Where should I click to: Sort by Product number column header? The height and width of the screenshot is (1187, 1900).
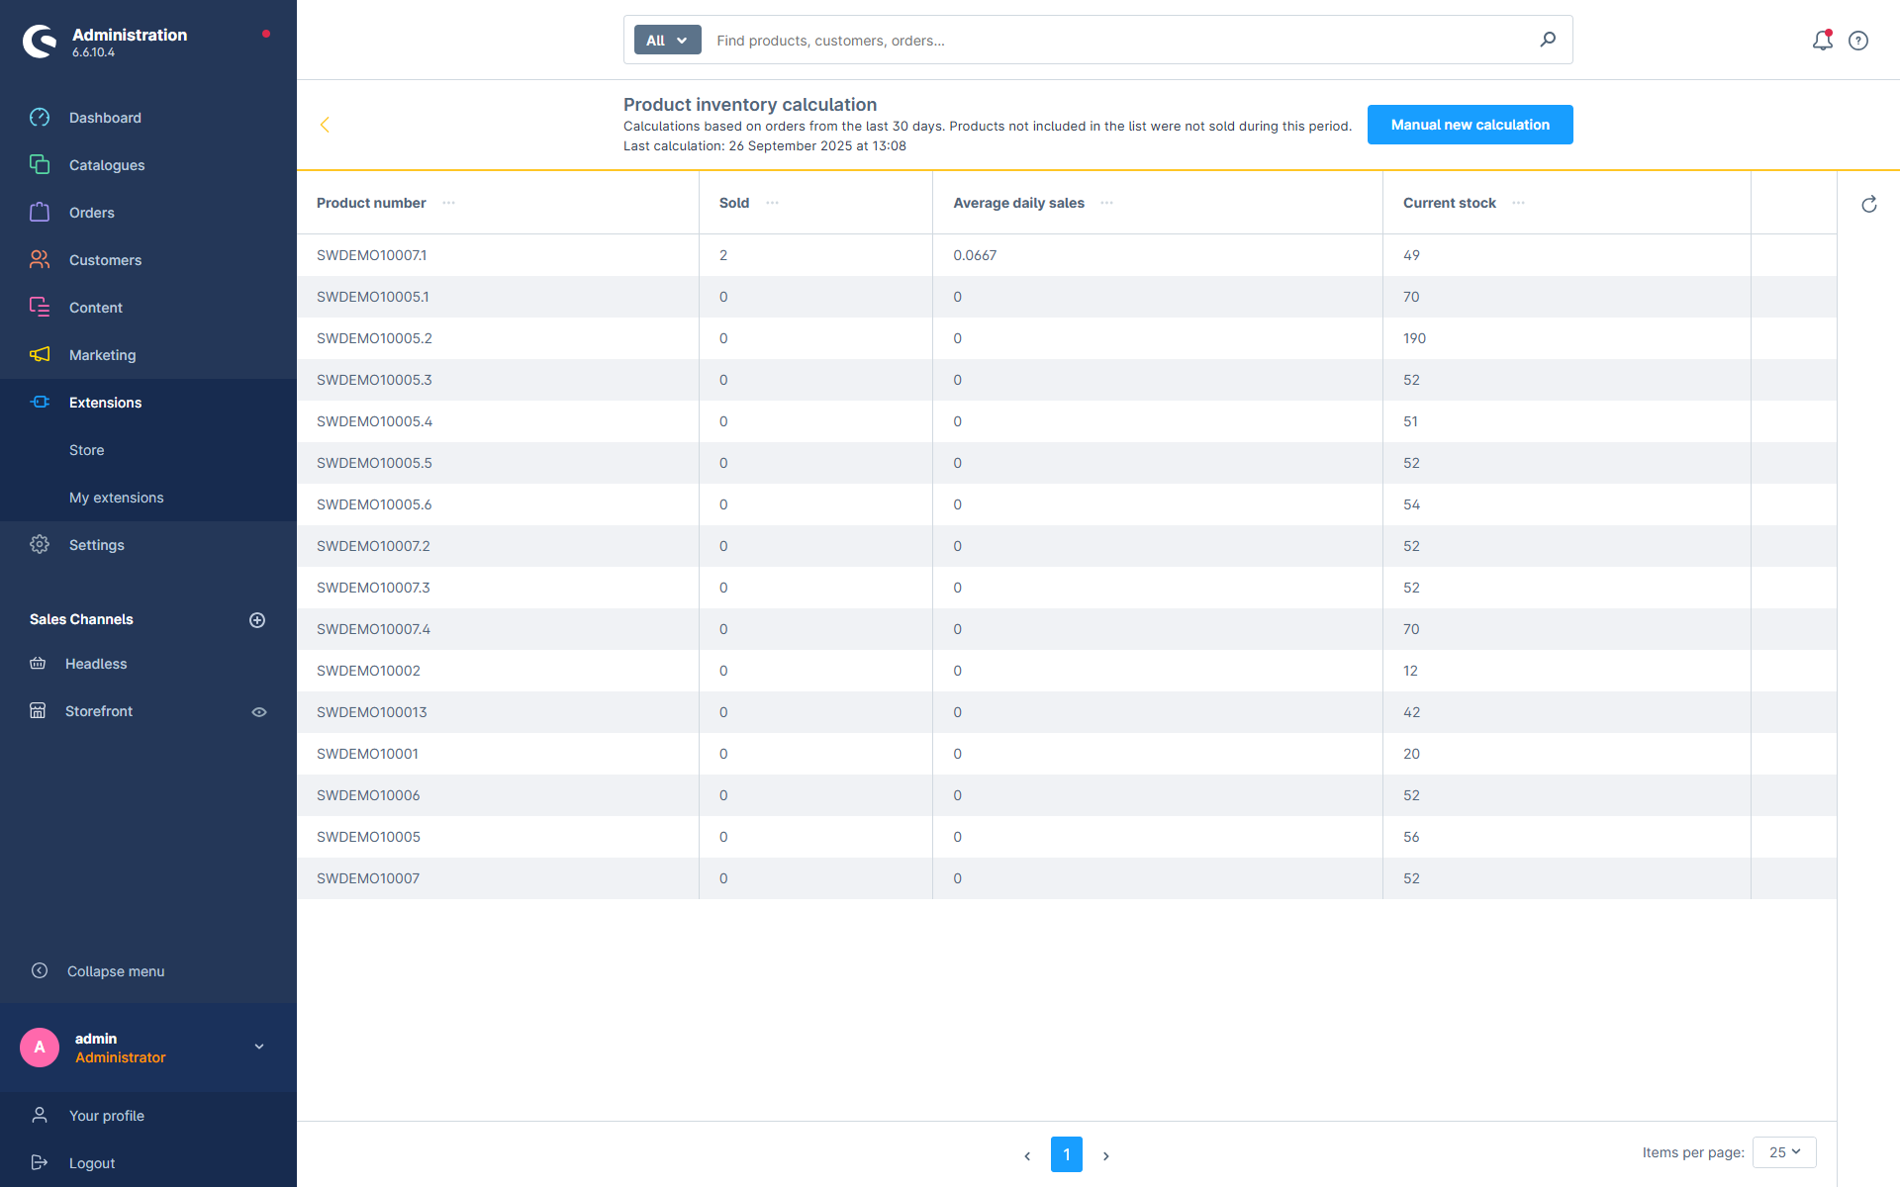click(371, 203)
